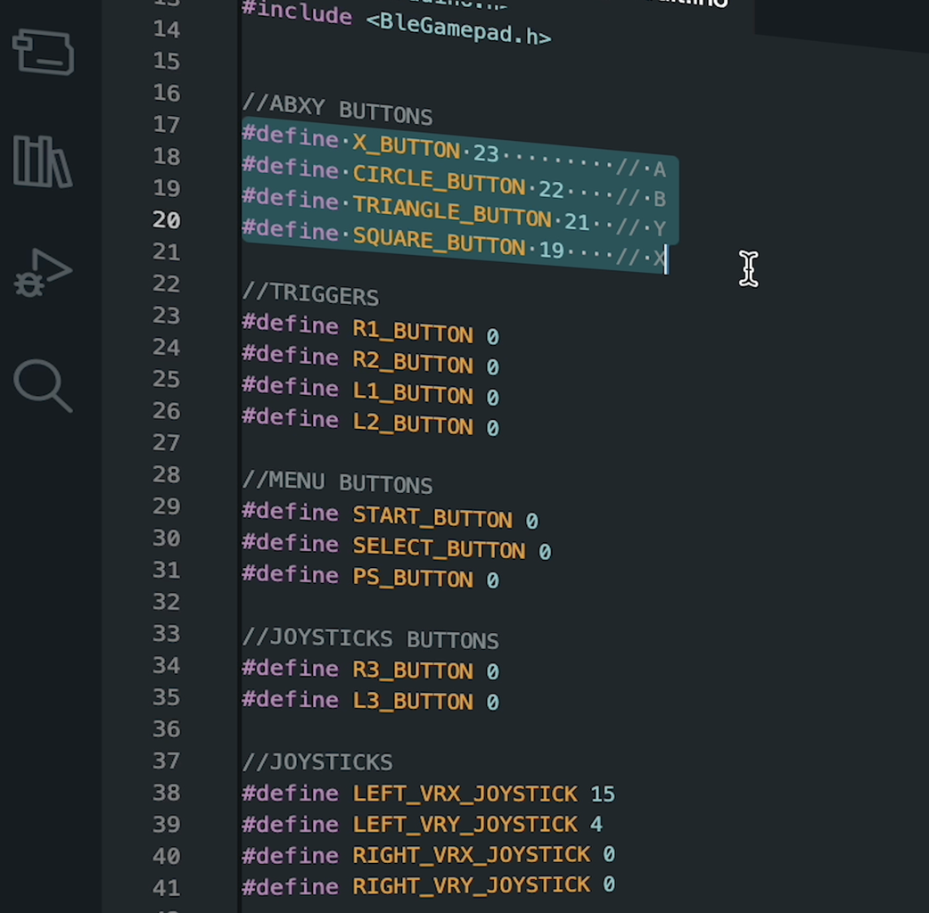Click the LEFT_VRX_JOYSTICK value 15

[603, 794]
